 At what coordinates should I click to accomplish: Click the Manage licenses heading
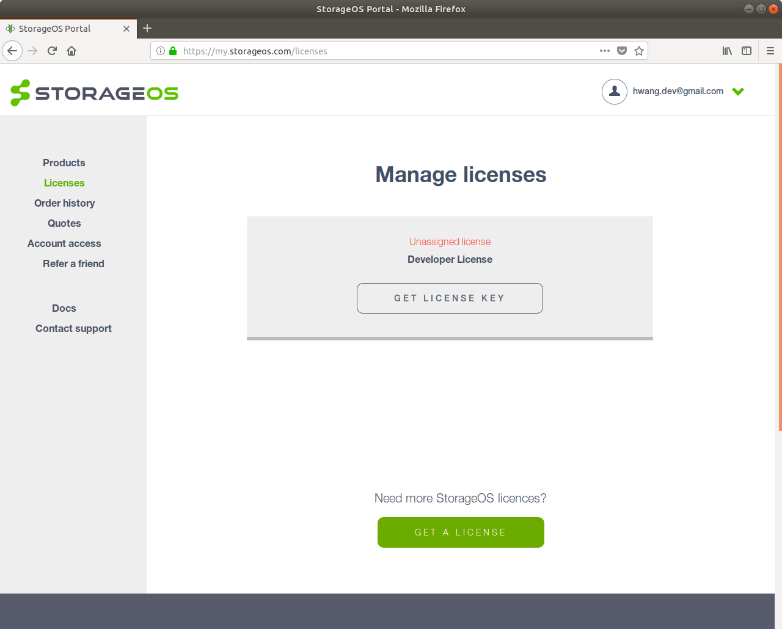(461, 175)
